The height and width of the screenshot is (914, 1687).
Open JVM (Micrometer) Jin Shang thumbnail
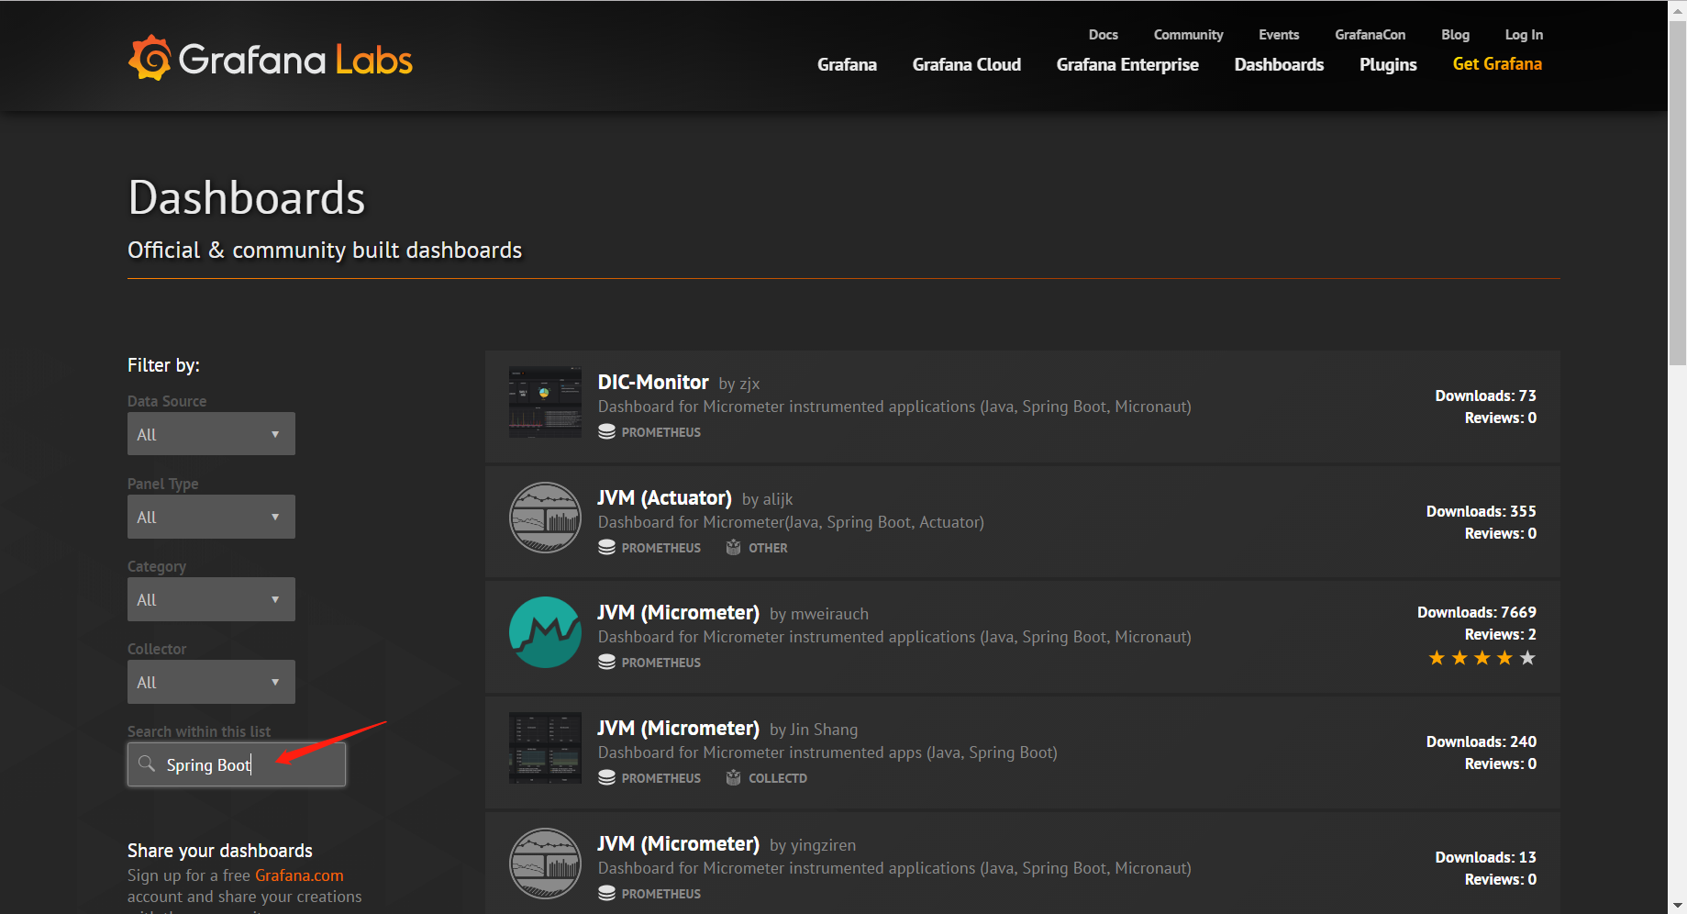click(x=545, y=748)
